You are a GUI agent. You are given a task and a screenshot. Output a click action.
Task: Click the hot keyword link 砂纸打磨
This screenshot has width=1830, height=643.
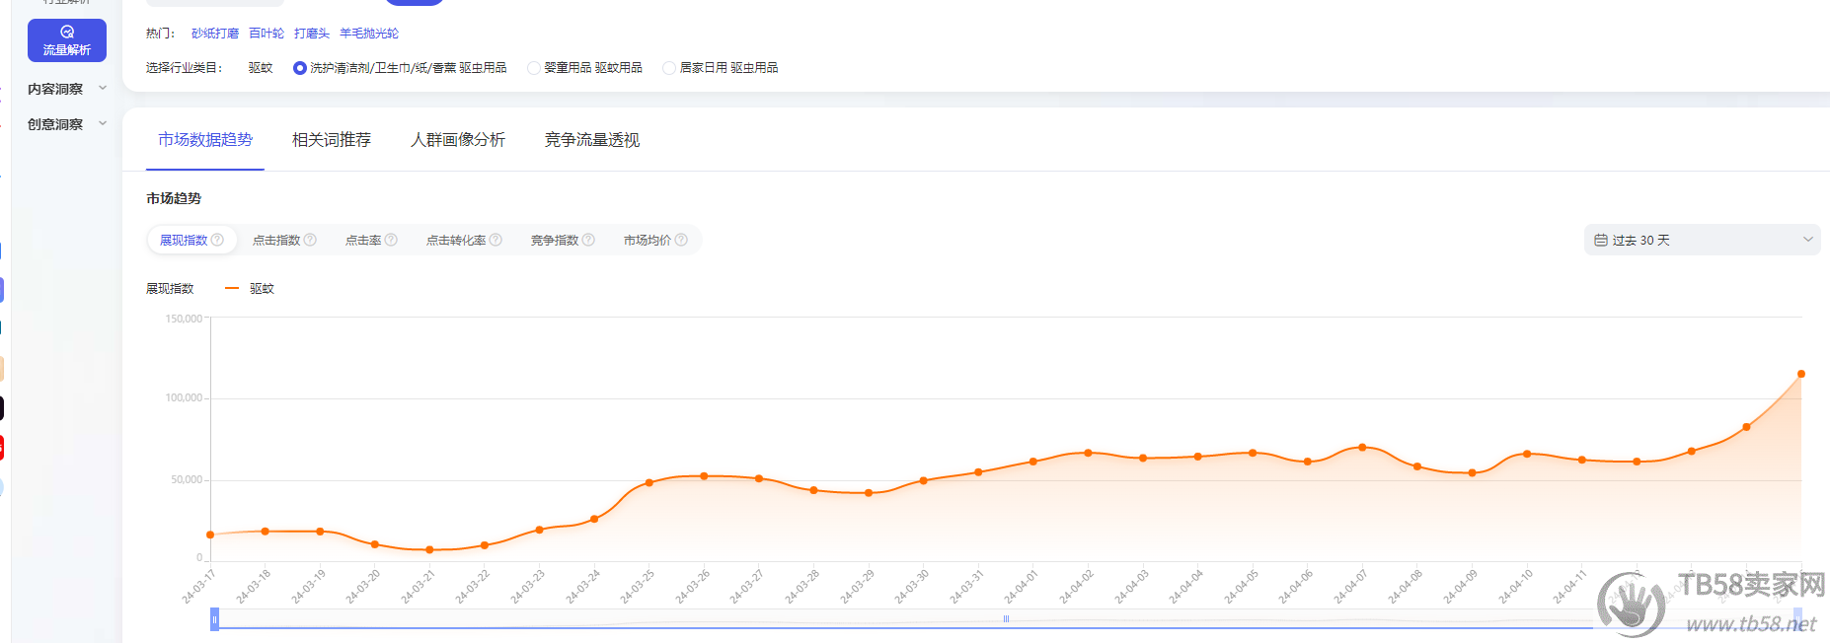coord(215,34)
